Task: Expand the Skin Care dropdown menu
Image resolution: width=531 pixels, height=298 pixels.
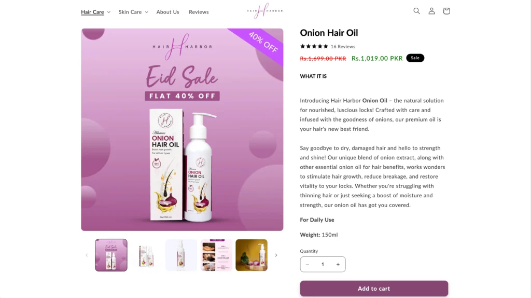Action: click(133, 12)
